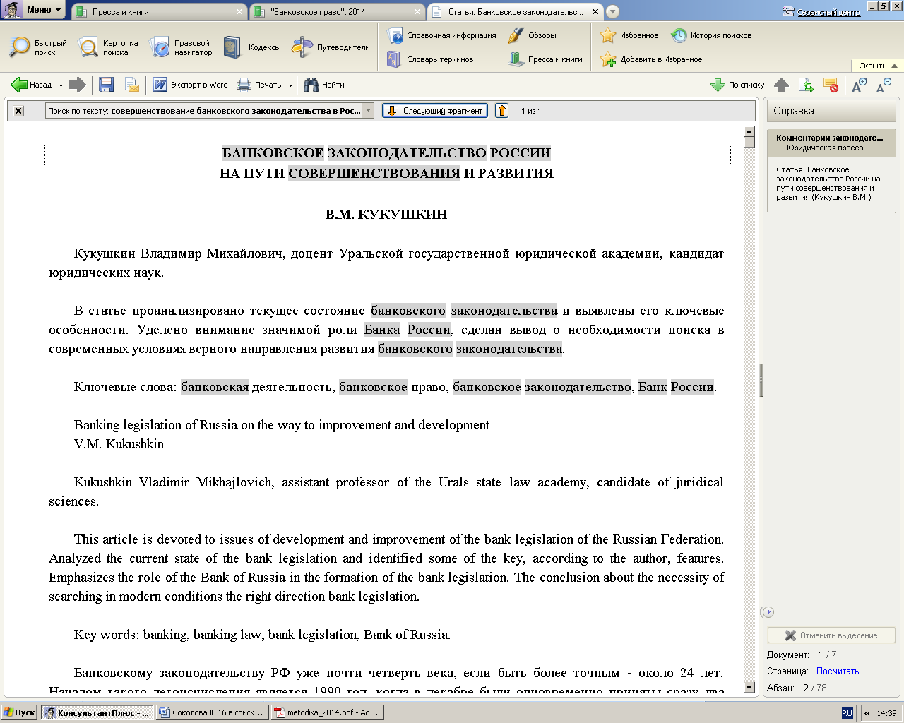904x723 pixels.
Task: Close the Пресса и книги tab
Action: tap(239, 12)
